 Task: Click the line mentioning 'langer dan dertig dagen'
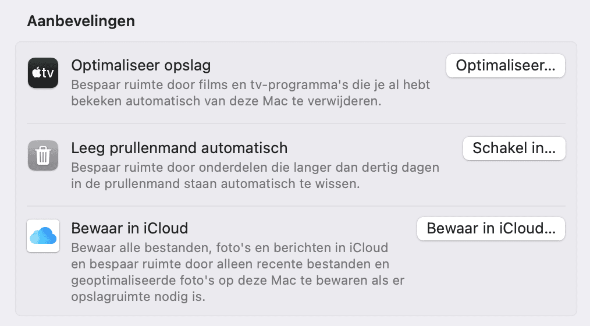pyautogui.click(x=255, y=167)
